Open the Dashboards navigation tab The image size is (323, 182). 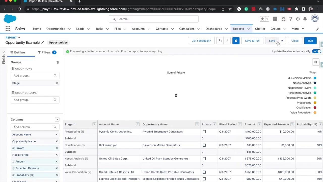pyautogui.click(x=214, y=29)
